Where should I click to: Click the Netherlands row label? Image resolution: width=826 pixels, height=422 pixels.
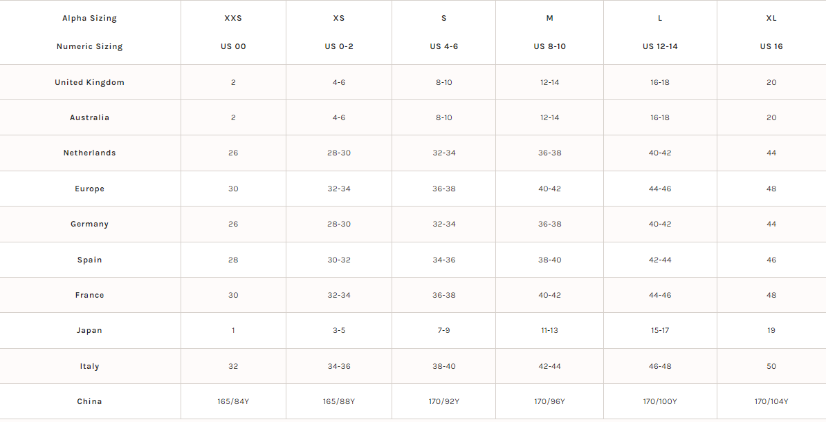[x=90, y=153]
